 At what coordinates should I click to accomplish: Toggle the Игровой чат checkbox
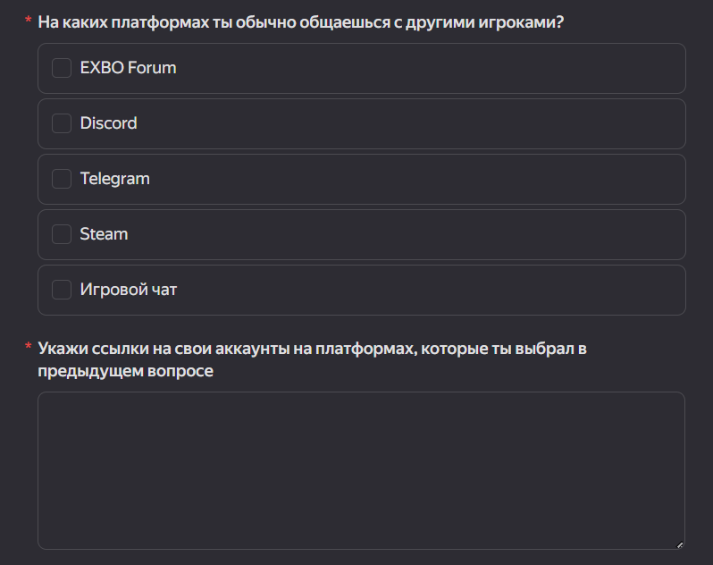coord(62,290)
